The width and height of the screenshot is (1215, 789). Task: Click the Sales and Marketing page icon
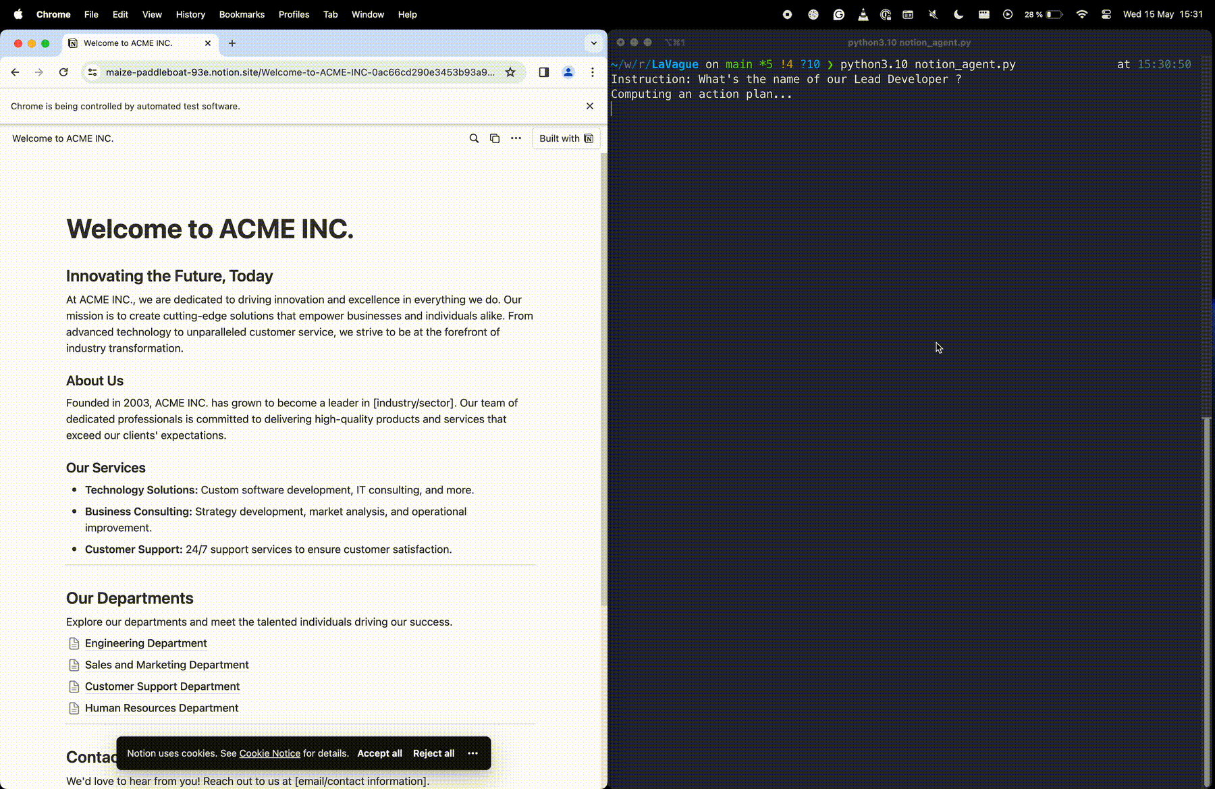coord(74,665)
